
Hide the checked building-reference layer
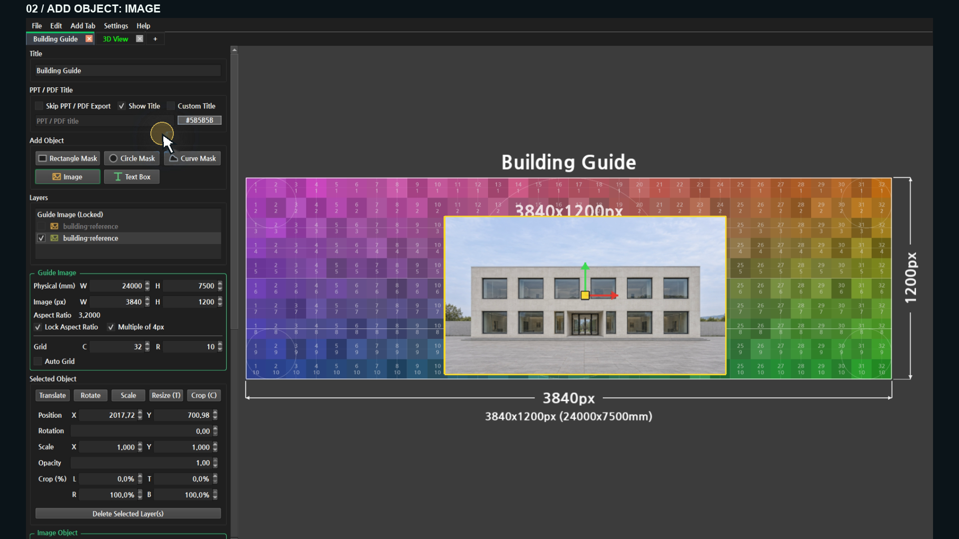[x=41, y=238]
